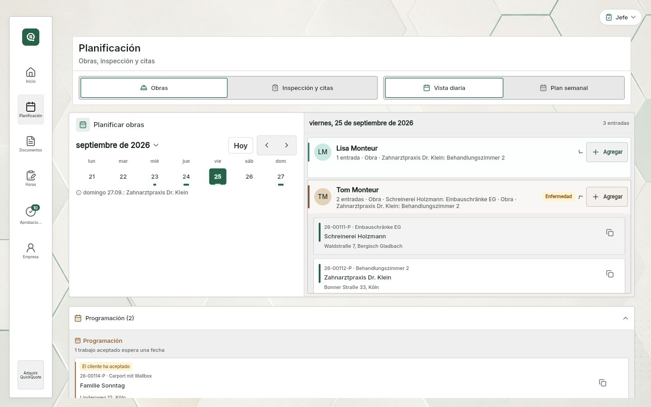Open the Jefe role dropdown

621,17
